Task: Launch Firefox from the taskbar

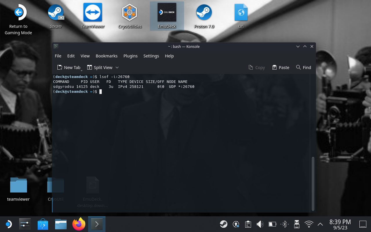Action: (x=79, y=224)
